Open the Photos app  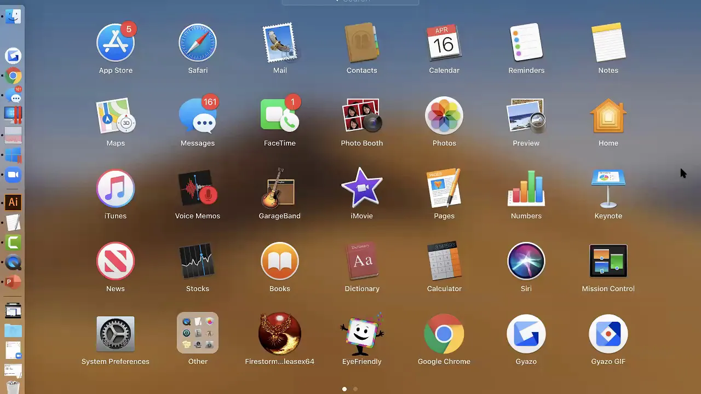click(x=444, y=115)
